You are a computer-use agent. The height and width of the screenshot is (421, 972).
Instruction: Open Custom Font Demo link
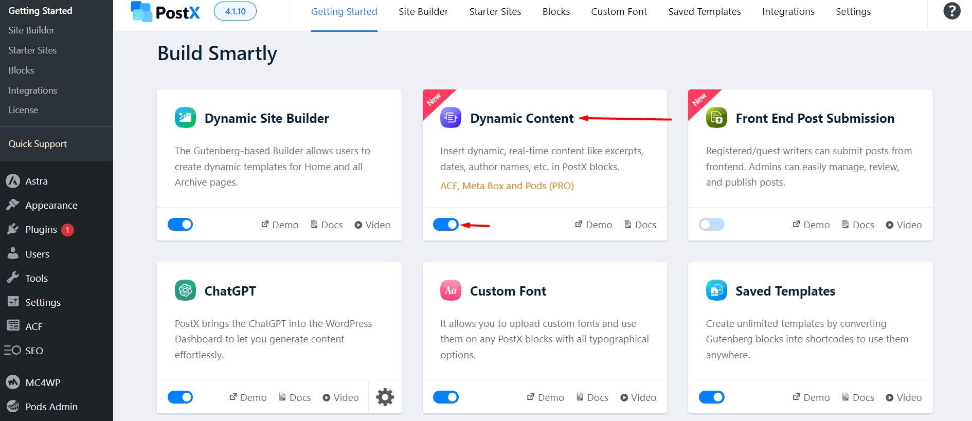[x=545, y=397]
